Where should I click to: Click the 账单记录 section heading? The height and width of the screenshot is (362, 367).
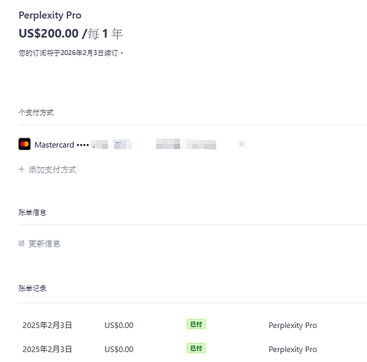pos(33,288)
